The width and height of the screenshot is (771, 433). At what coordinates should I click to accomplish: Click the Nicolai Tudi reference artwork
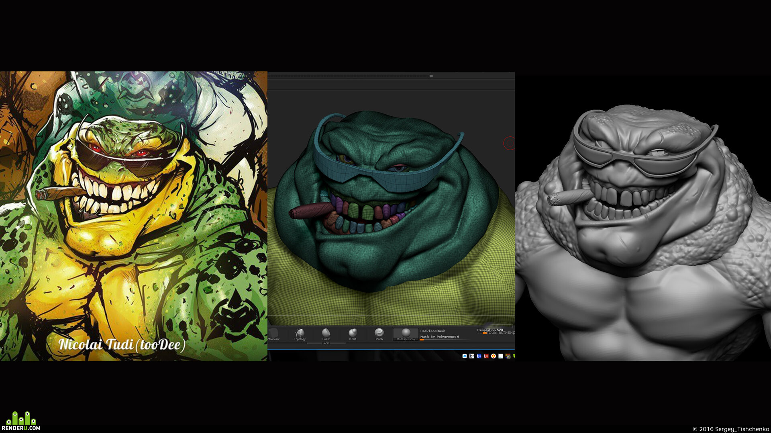[134, 216]
